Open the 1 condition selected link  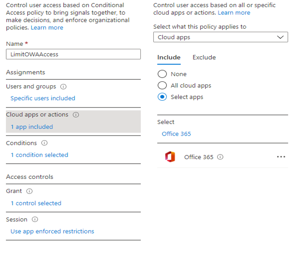(x=39, y=155)
